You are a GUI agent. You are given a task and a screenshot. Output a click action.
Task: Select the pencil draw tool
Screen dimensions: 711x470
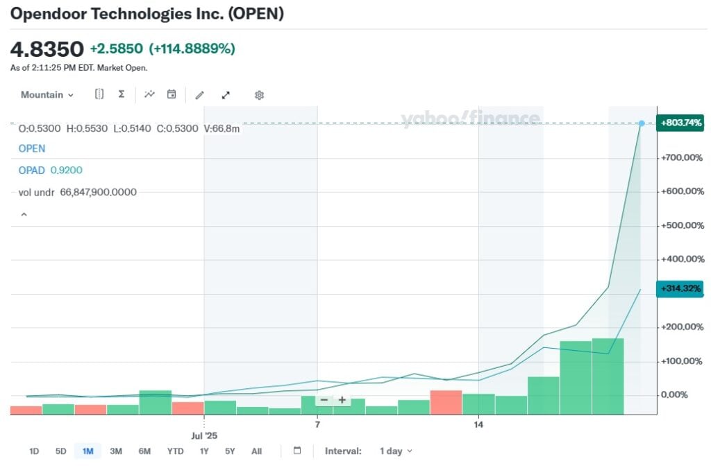(199, 94)
